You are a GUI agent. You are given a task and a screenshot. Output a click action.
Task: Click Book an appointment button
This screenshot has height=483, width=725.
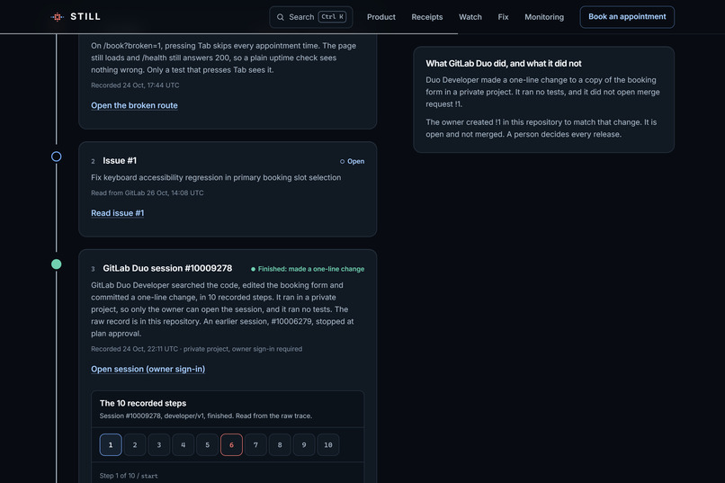(x=627, y=17)
